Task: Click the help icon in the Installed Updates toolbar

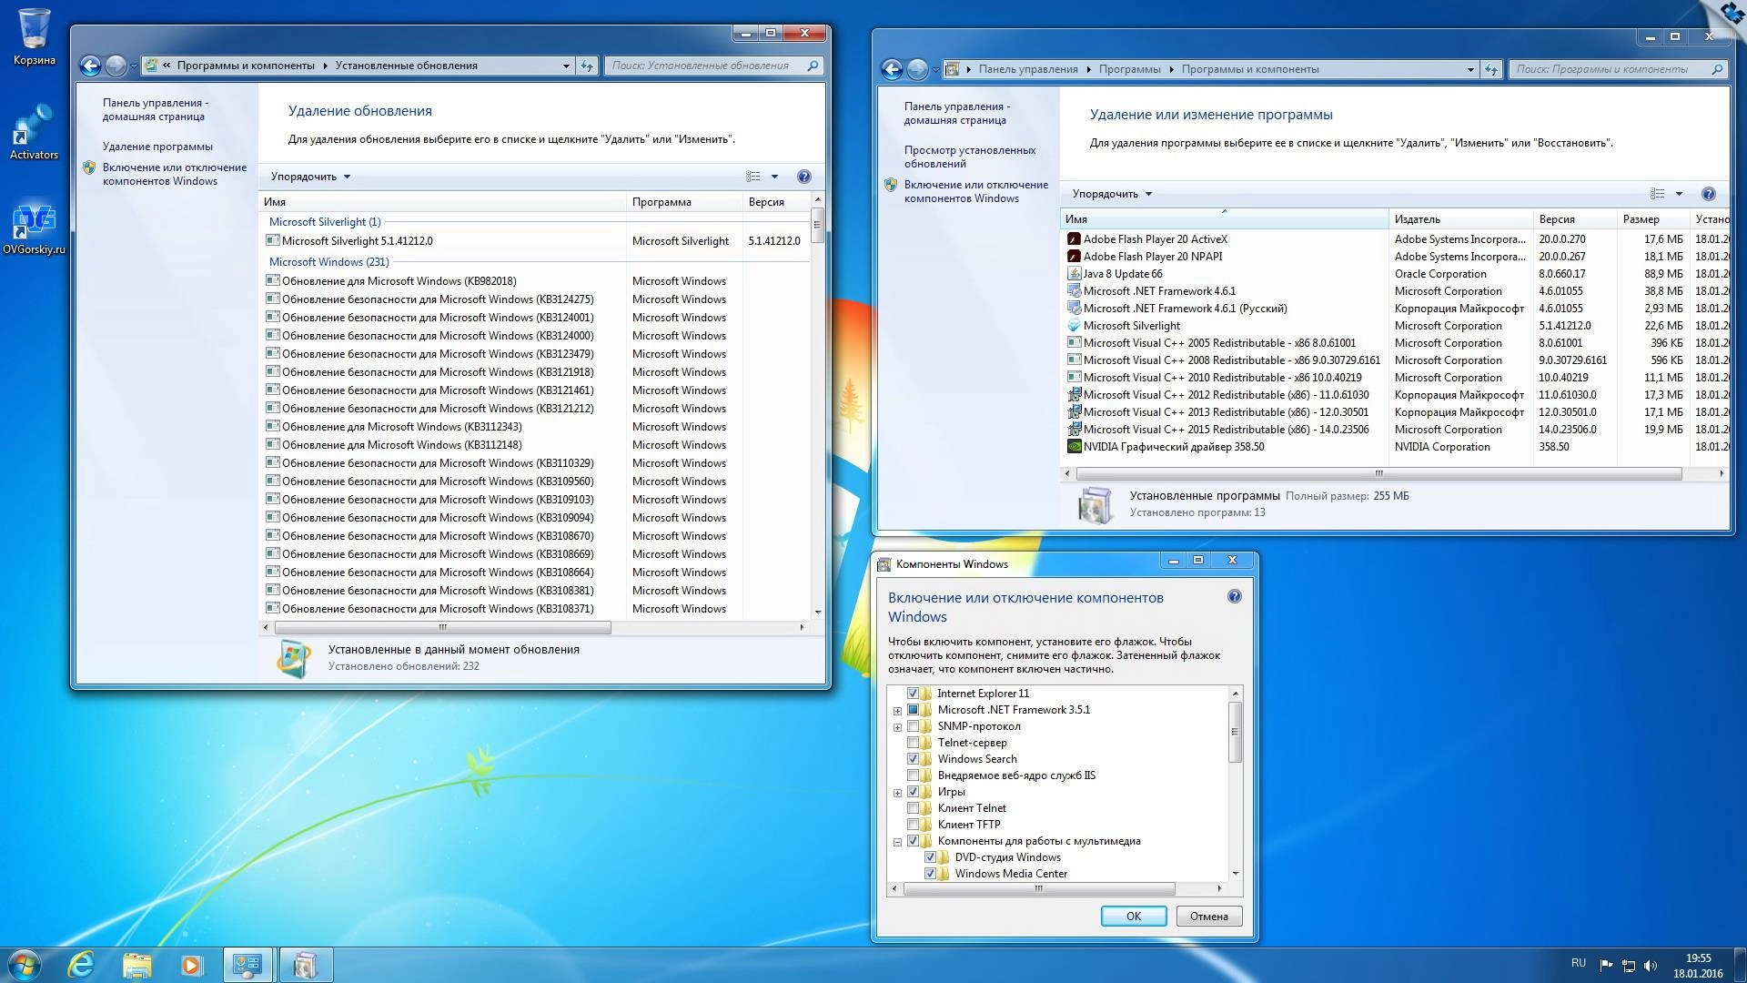Action: (803, 177)
